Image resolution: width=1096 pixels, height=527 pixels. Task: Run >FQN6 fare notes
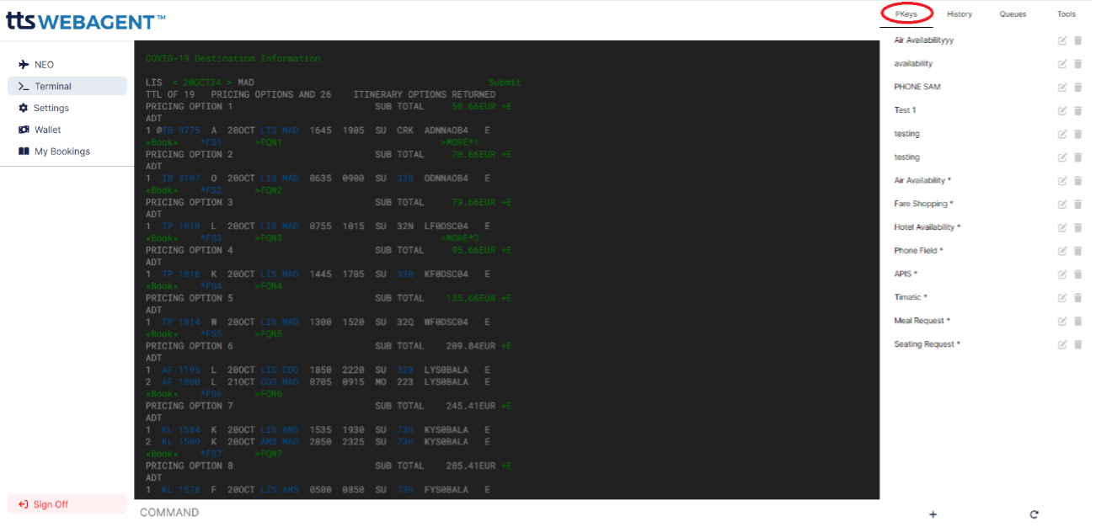[x=268, y=394]
